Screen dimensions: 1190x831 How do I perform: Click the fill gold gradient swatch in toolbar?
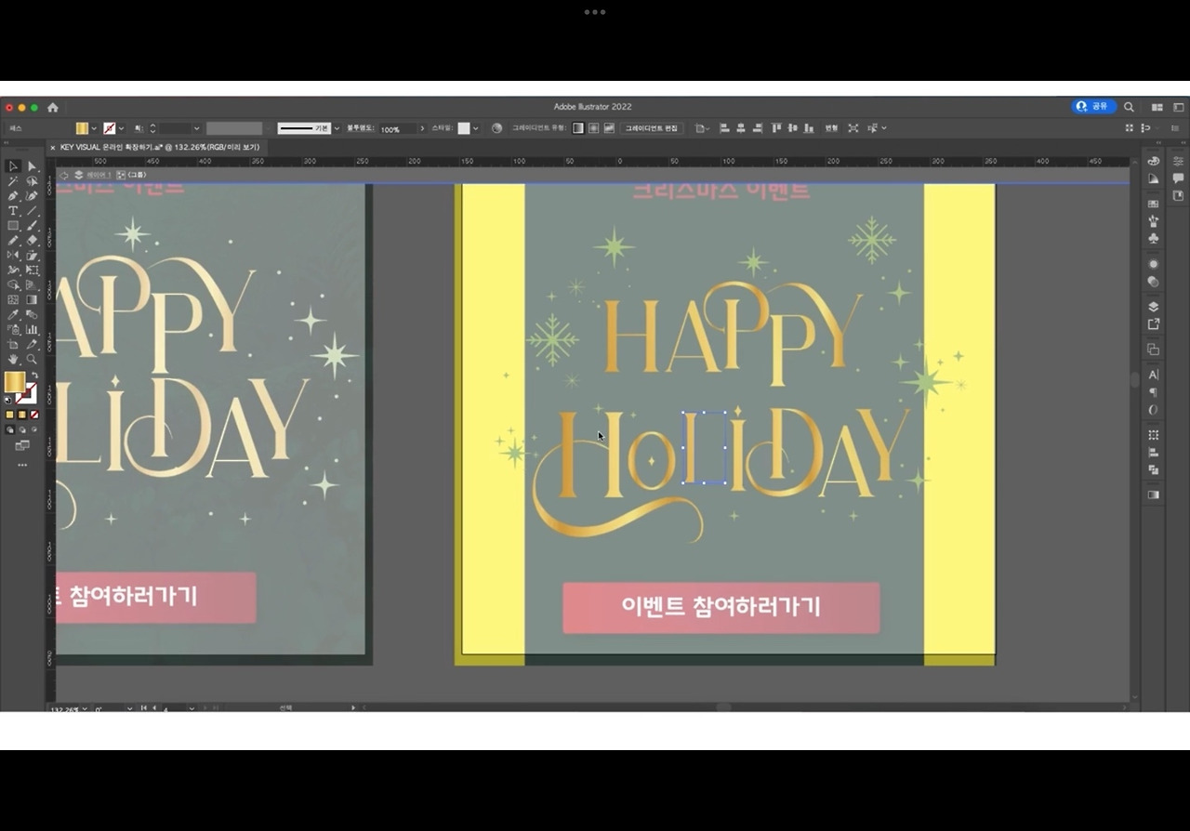point(15,381)
